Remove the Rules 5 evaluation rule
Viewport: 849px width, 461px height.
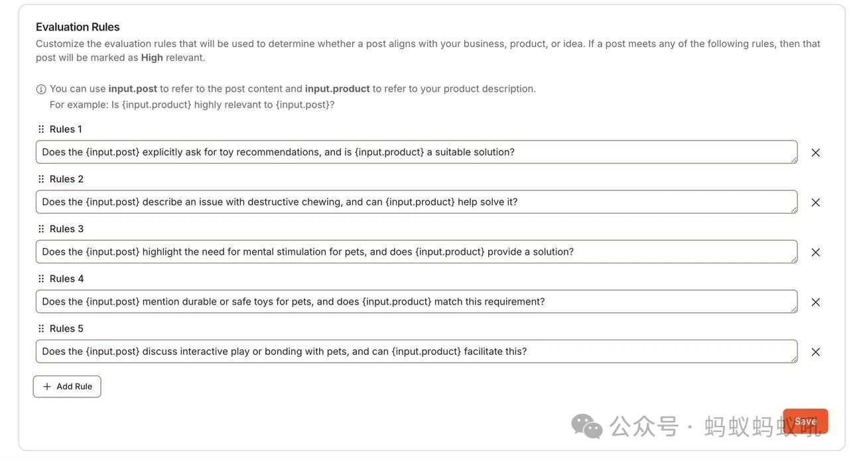point(816,352)
